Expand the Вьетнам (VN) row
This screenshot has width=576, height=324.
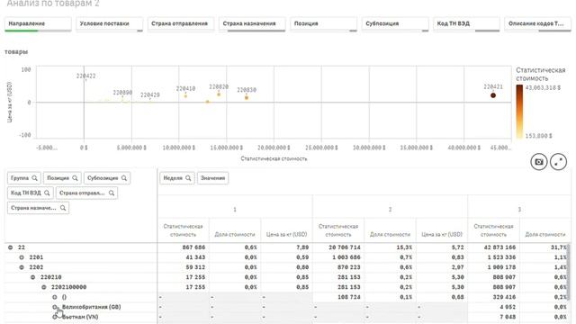55,317
